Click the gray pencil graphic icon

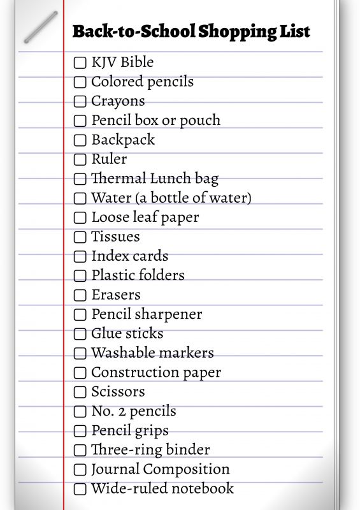click(41, 27)
